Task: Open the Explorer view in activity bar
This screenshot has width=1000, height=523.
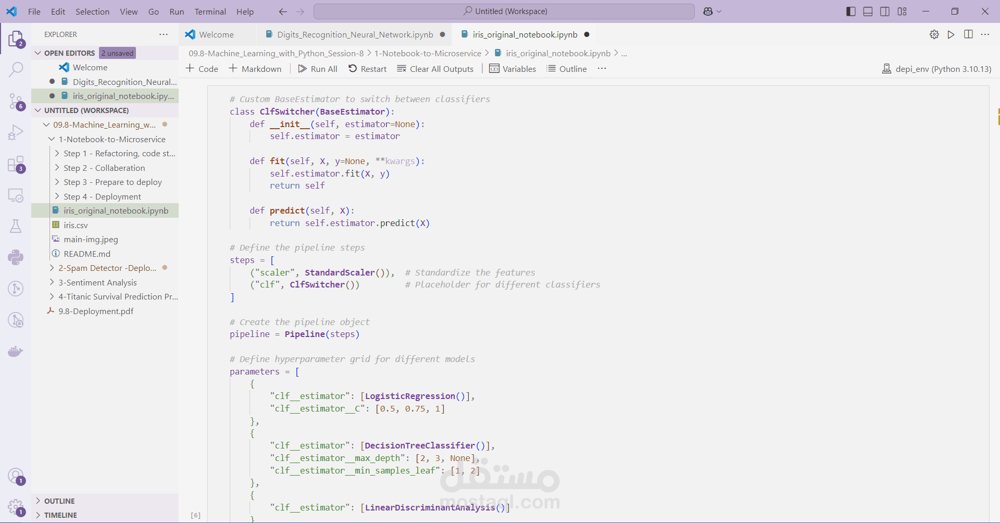Action: (16, 39)
